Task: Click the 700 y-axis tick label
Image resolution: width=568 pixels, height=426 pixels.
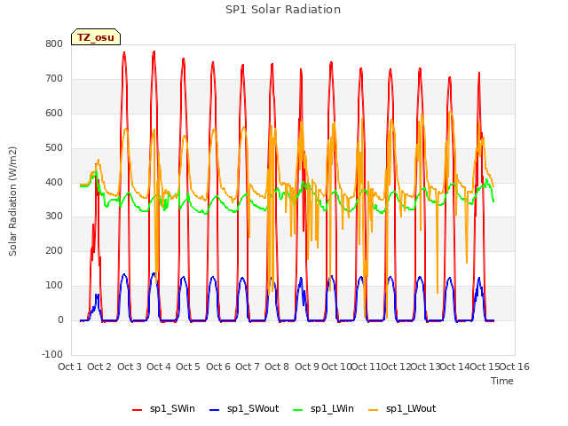Action: pos(54,79)
